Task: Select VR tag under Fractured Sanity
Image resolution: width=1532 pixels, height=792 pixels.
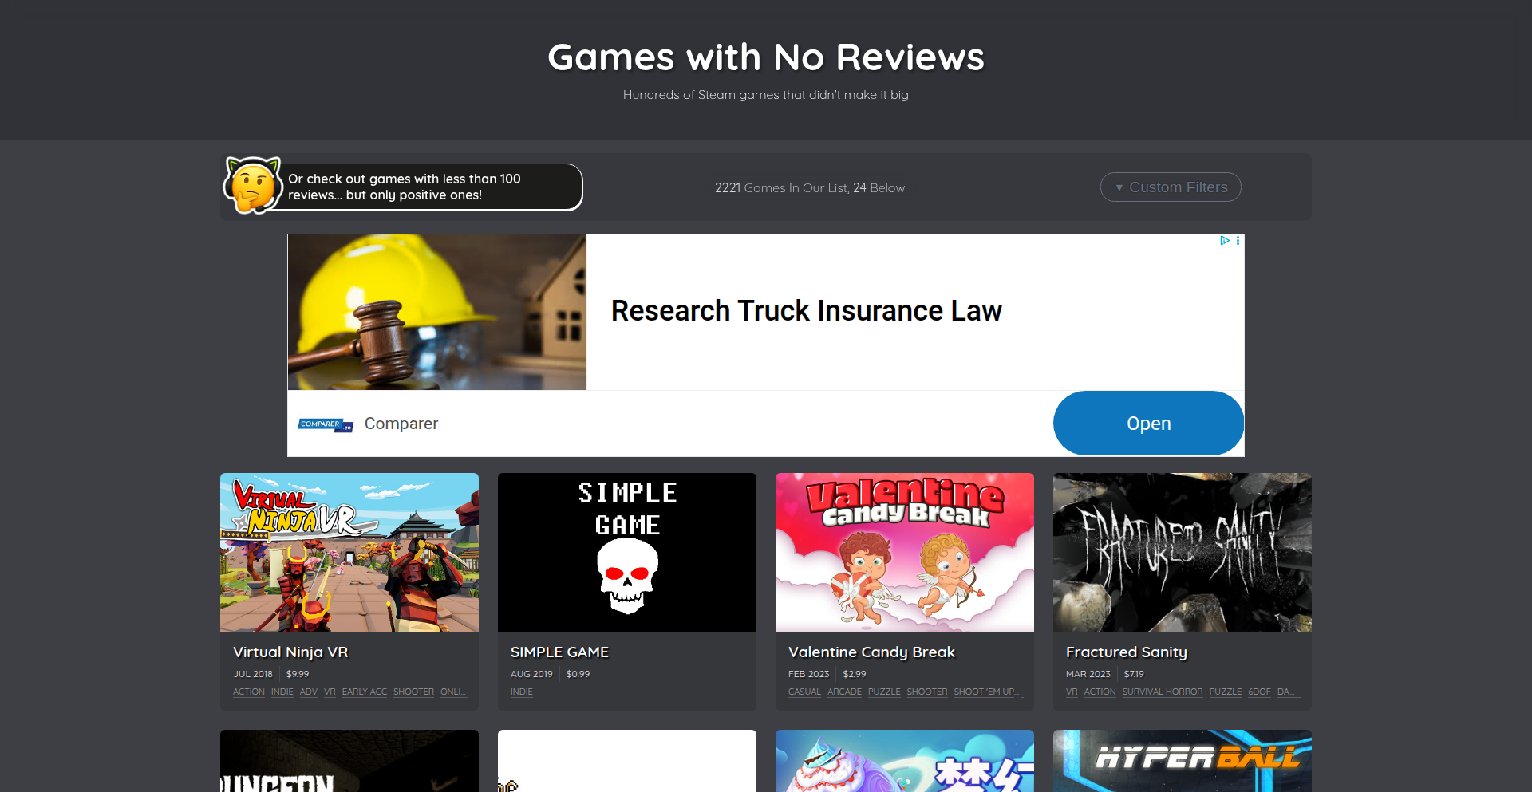Action: (x=1072, y=692)
